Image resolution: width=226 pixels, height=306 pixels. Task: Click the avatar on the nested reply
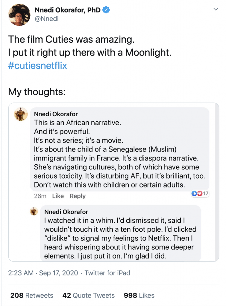click(x=34, y=212)
